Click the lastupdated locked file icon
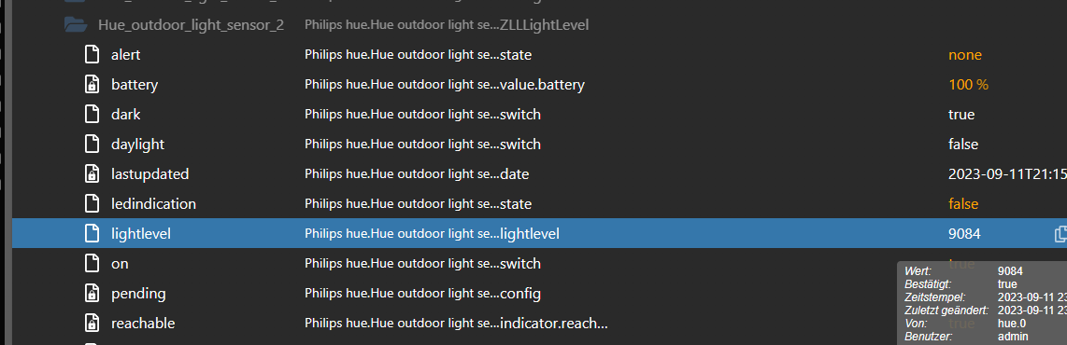 point(92,173)
